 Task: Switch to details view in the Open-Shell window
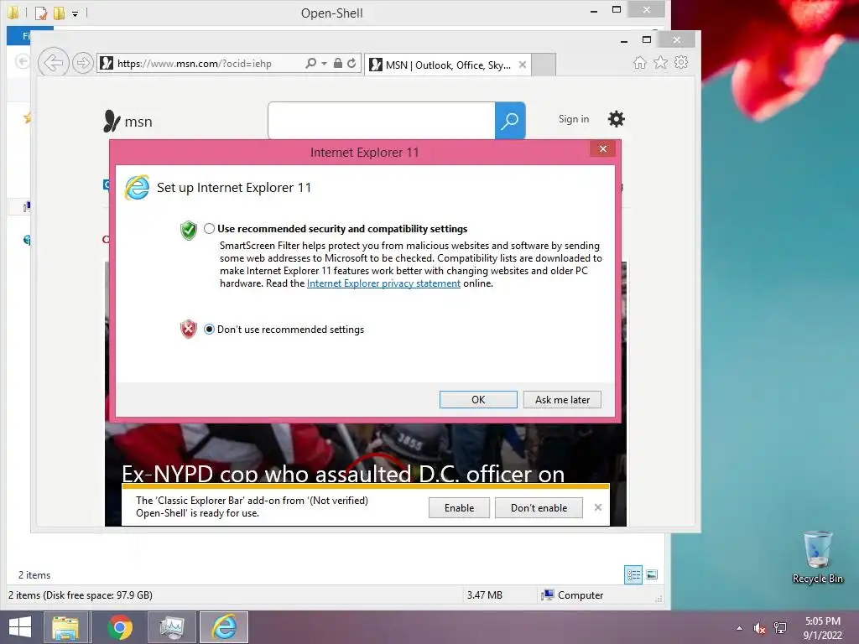tap(633, 574)
